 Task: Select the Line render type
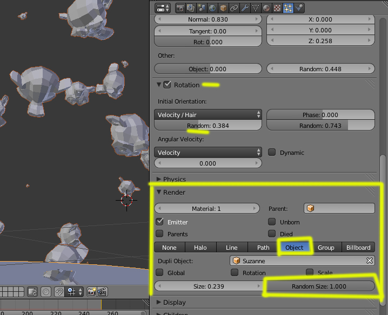point(232,247)
